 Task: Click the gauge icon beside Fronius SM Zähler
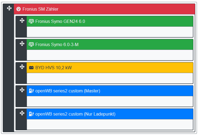click(19, 9)
